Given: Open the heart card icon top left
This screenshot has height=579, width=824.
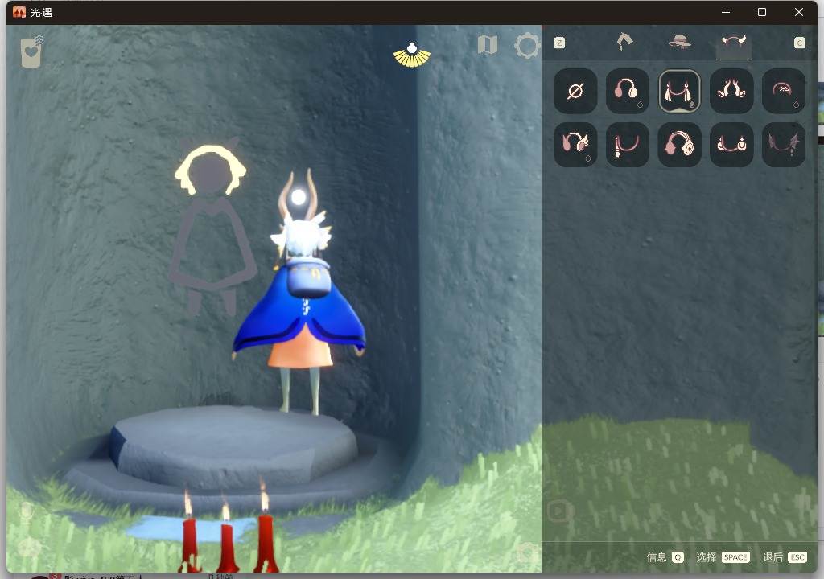Looking at the screenshot, I should pyautogui.click(x=32, y=52).
